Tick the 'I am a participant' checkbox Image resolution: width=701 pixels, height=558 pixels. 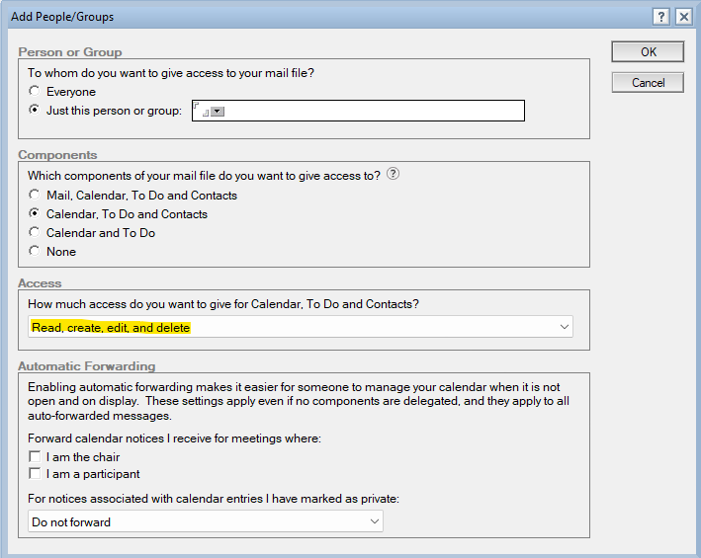(x=36, y=474)
